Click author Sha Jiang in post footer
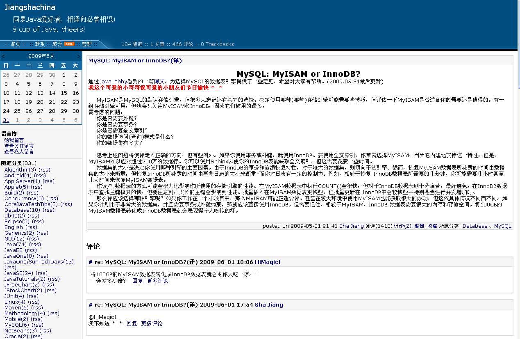520x339 pixels. (352, 226)
